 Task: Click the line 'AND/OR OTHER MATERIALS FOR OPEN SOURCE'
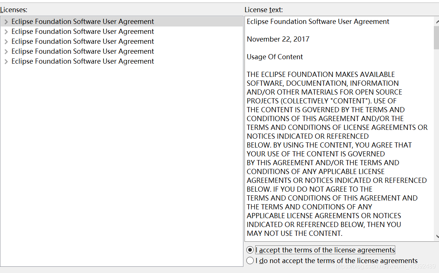tap(324, 92)
